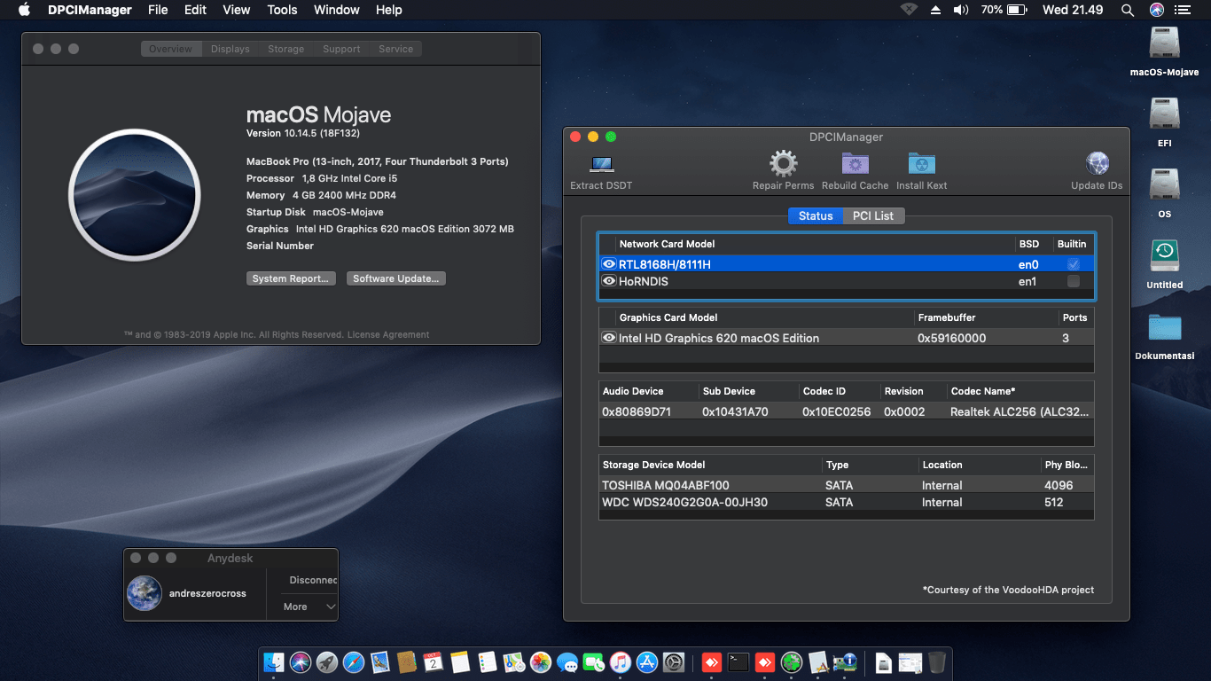Launch Safari from the Dock
The height and width of the screenshot is (681, 1211).
point(355,662)
